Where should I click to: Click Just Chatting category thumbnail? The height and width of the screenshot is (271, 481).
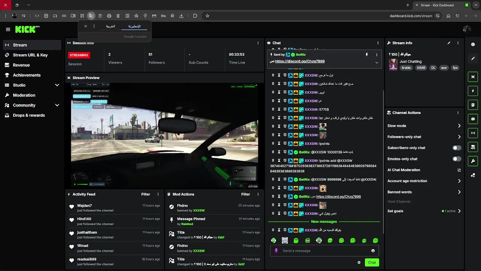point(393,64)
